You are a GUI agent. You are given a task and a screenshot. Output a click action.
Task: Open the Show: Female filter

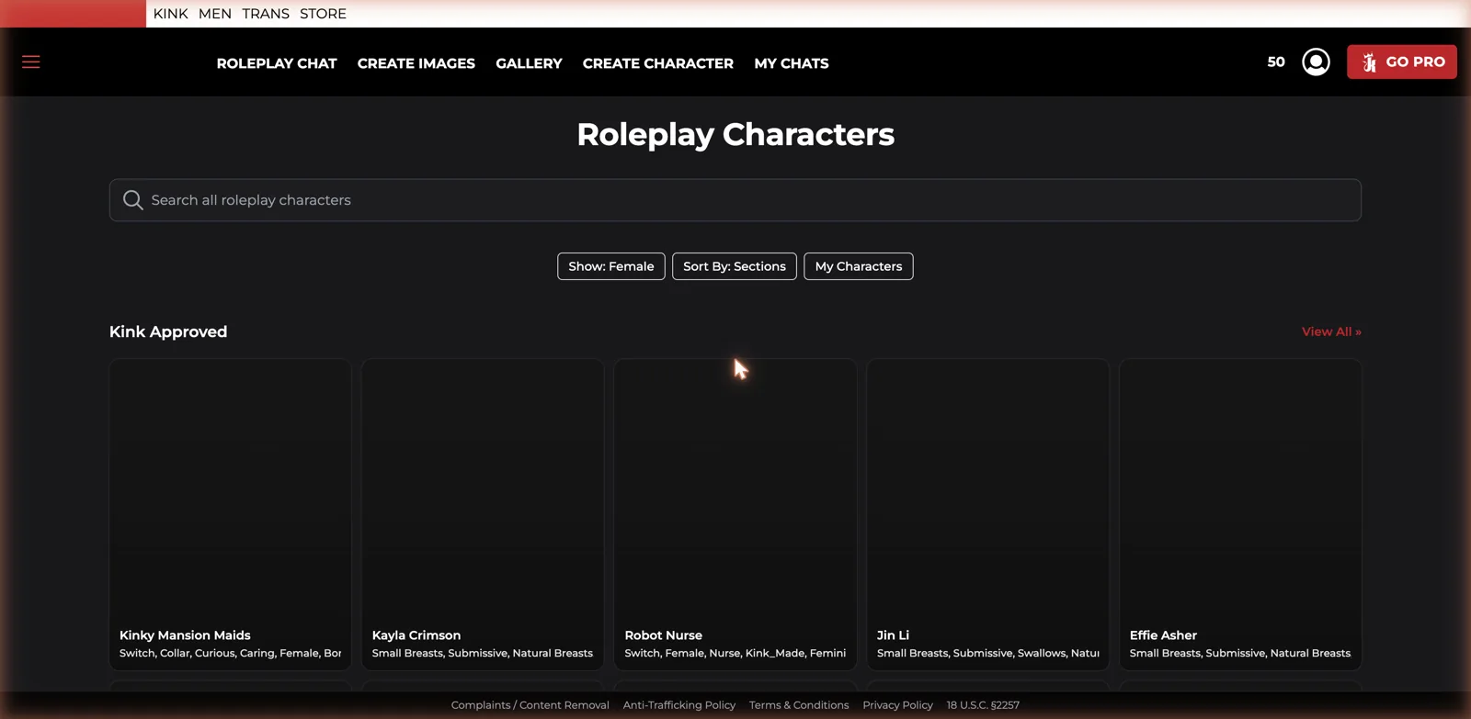click(611, 266)
